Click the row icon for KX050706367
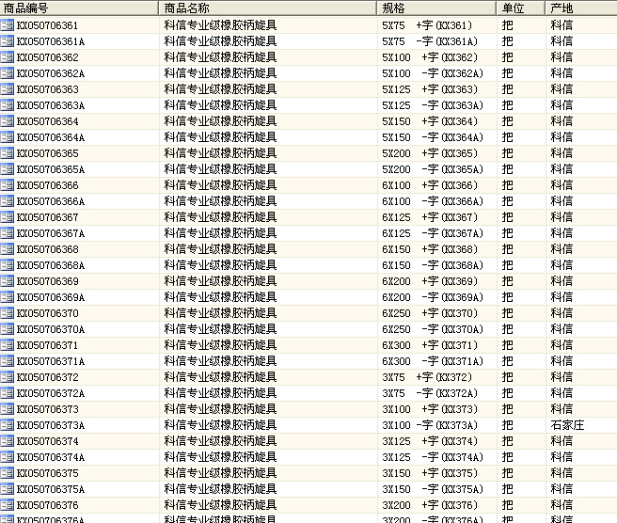 tap(8, 217)
